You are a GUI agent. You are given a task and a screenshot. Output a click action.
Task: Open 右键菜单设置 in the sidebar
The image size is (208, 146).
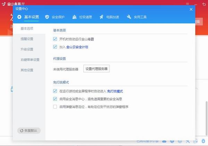tap(30, 60)
